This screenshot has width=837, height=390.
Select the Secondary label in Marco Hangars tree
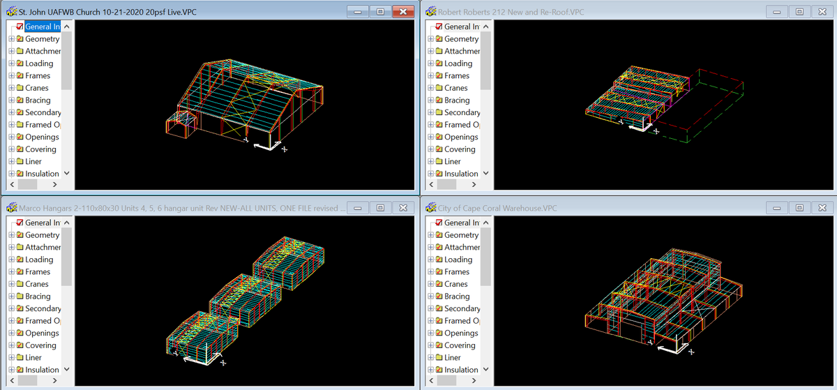(x=43, y=308)
